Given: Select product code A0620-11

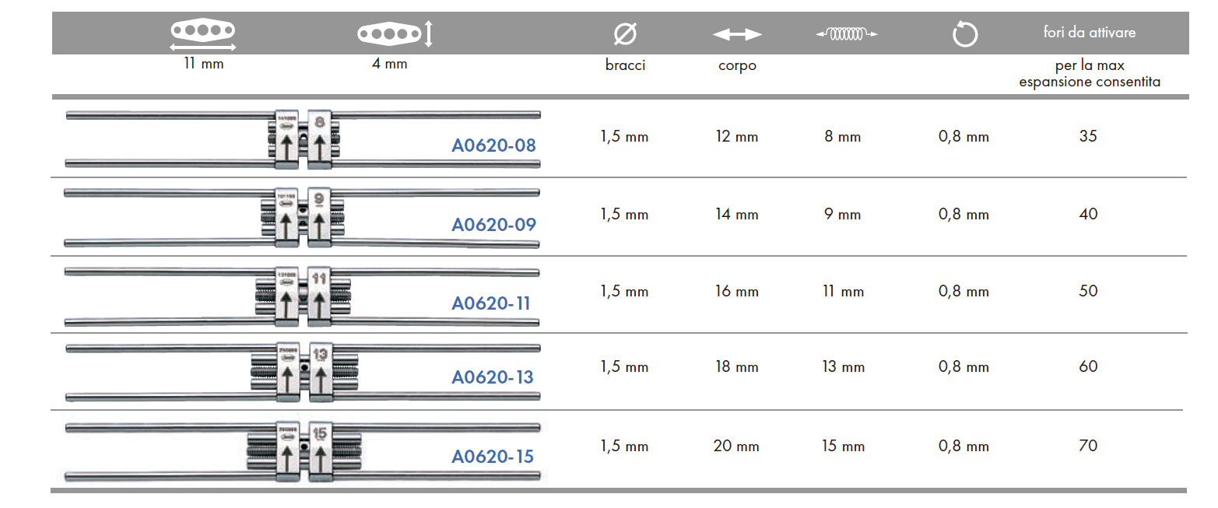Looking at the screenshot, I should (490, 303).
